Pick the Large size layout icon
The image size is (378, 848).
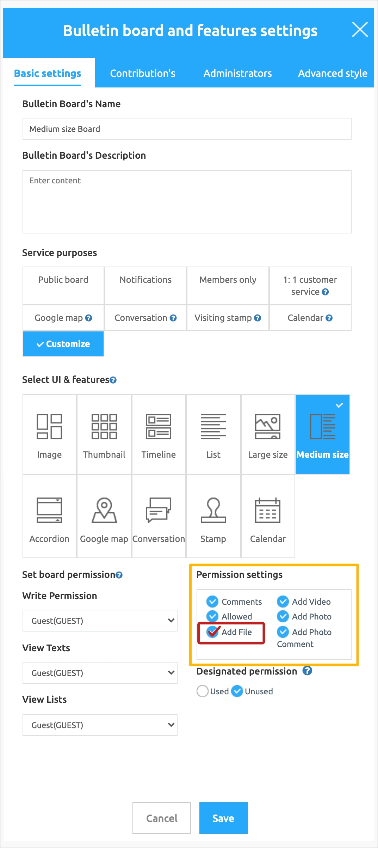pos(268,427)
